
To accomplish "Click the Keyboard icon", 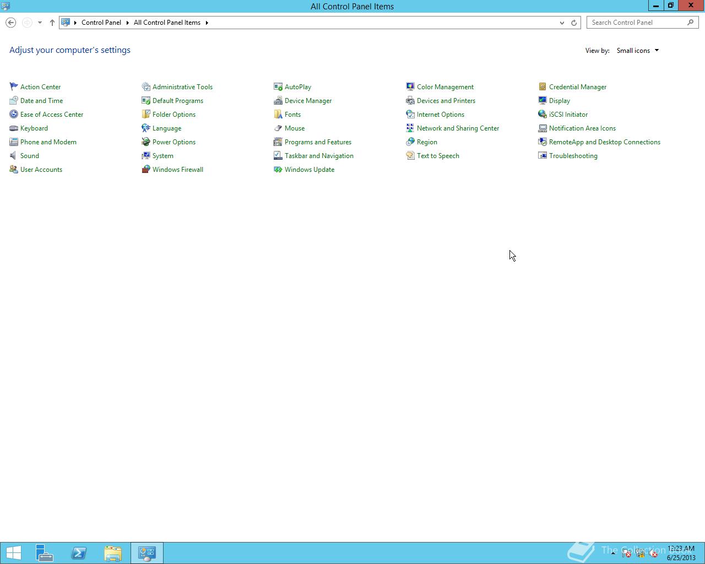I will 14,128.
